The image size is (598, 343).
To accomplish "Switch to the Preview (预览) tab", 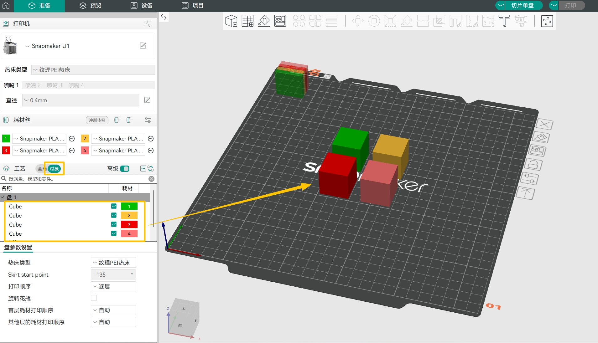I will pyautogui.click(x=91, y=6).
